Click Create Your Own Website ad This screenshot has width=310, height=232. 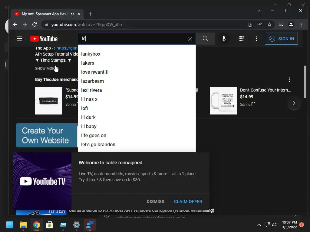[x=47, y=135]
